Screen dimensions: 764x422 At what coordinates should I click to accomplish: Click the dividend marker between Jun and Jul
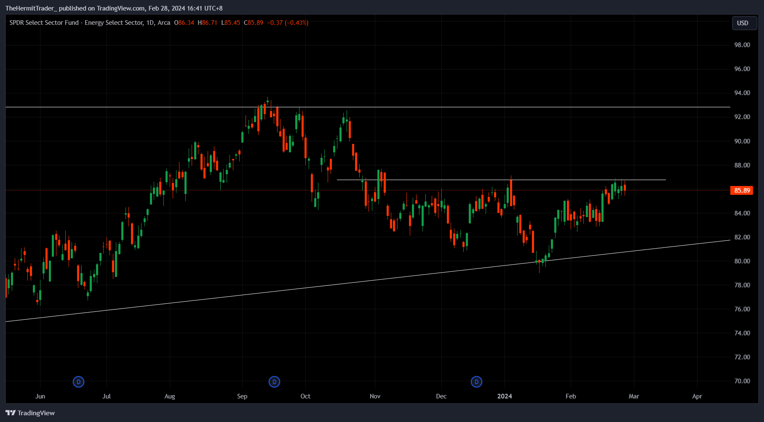[x=78, y=382]
